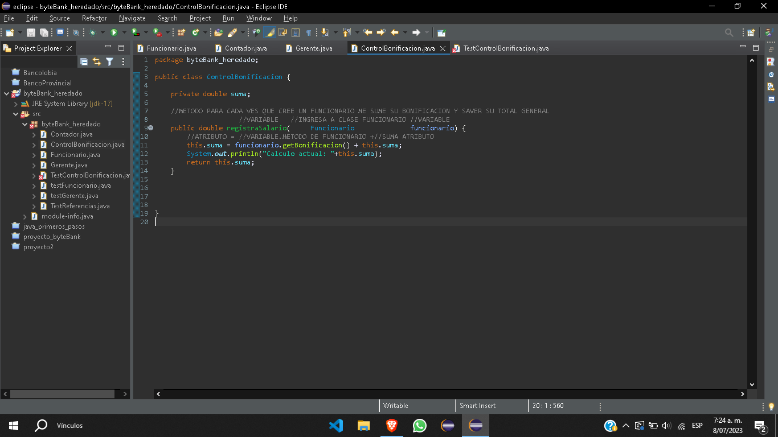
Task: Click the magnifier Access search icon
Action: [729, 32]
